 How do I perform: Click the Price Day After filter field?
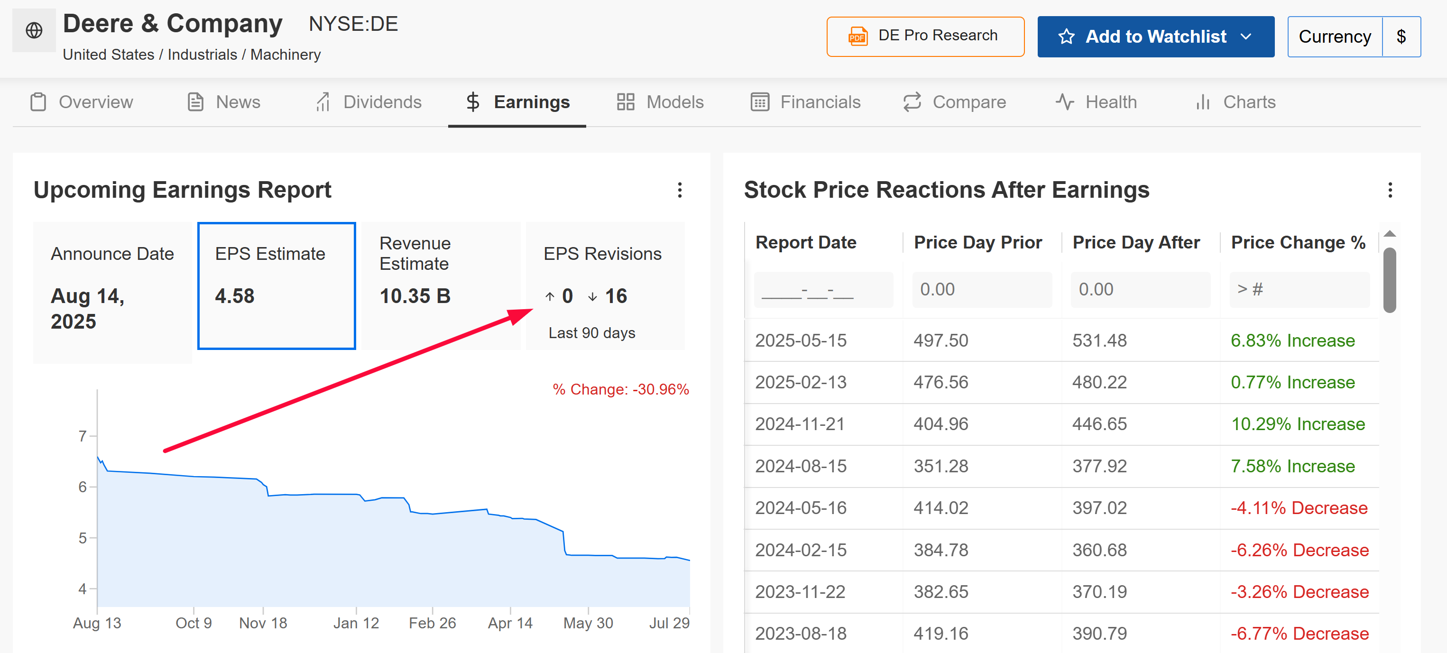(1140, 290)
